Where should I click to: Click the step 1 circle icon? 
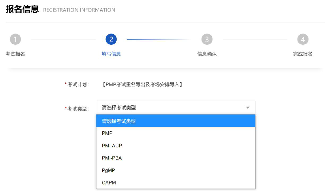15,39
